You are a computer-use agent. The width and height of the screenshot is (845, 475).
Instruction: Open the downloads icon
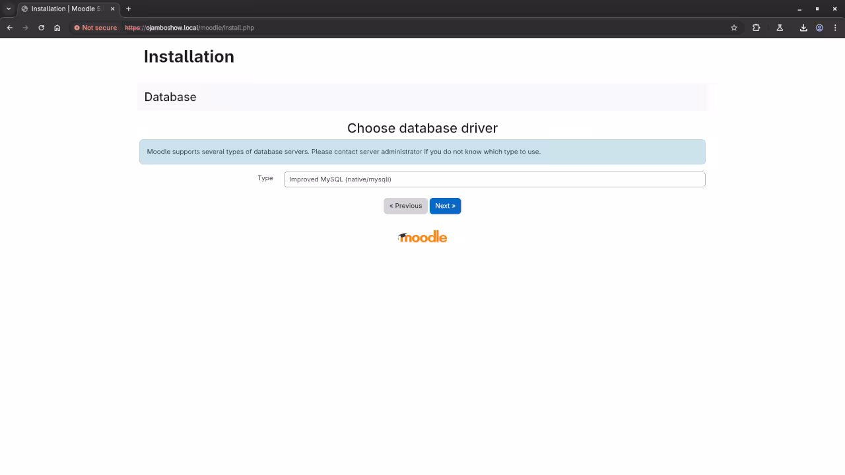803,28
